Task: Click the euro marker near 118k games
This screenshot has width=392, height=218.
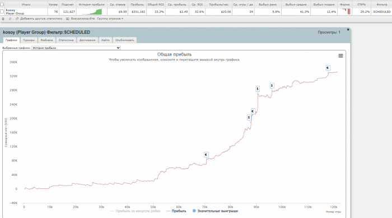Action: click(x=328, y=68)
